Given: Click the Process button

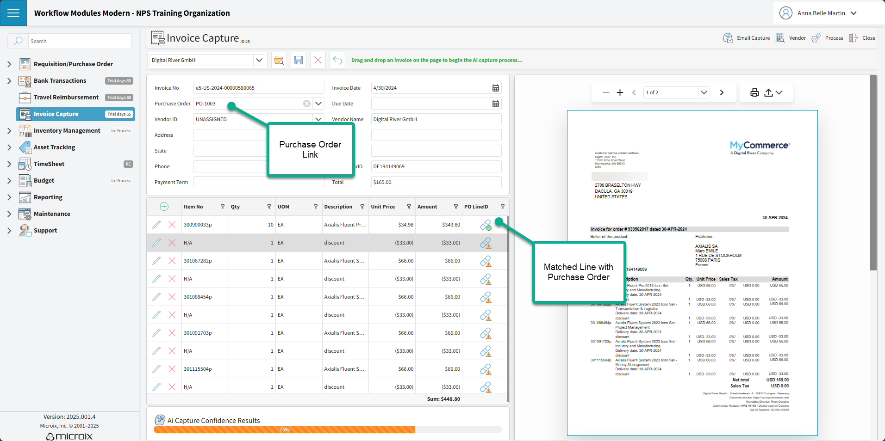Looking at the screenshot, I should click(x=828, y=38).
